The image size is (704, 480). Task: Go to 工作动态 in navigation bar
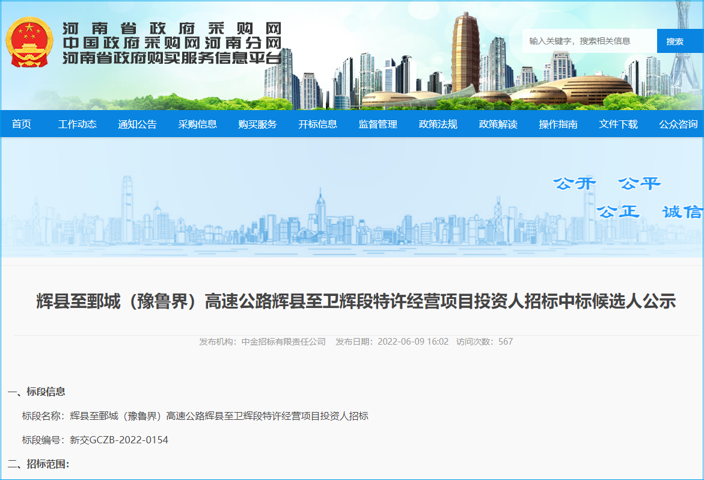pos(77,125)
